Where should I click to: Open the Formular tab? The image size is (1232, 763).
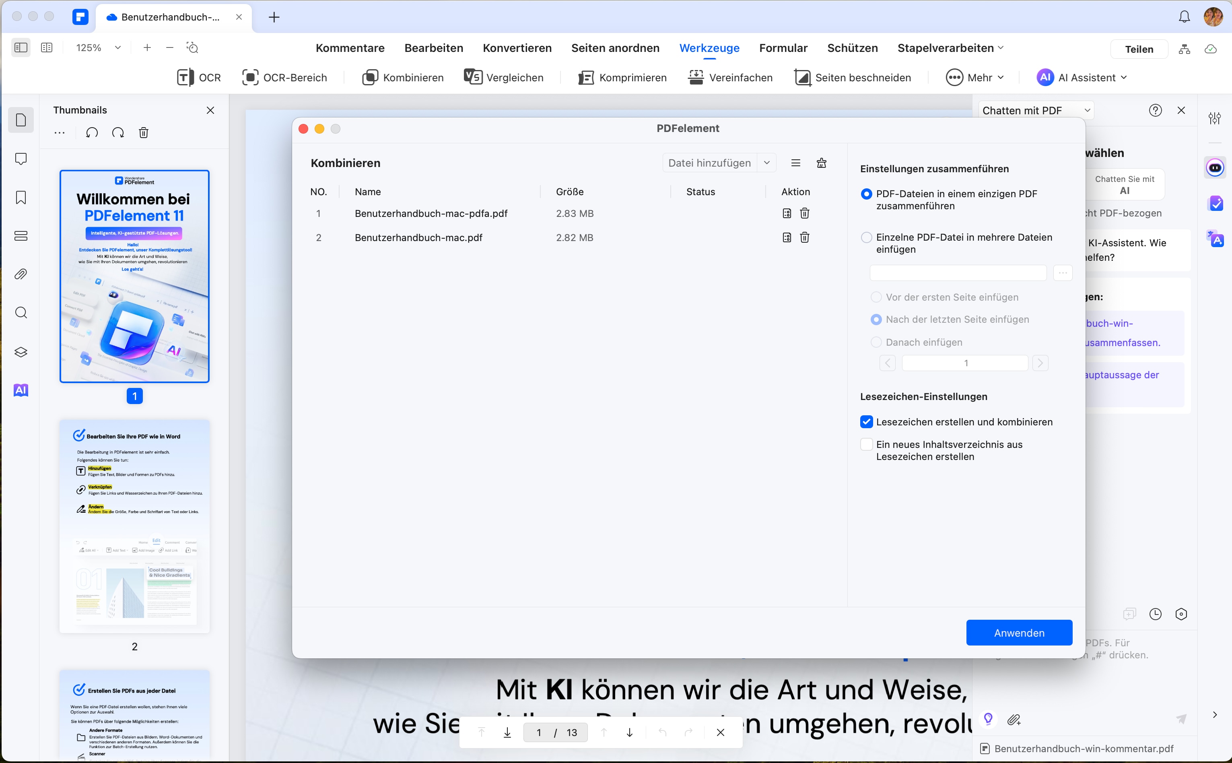pos(783,48)
